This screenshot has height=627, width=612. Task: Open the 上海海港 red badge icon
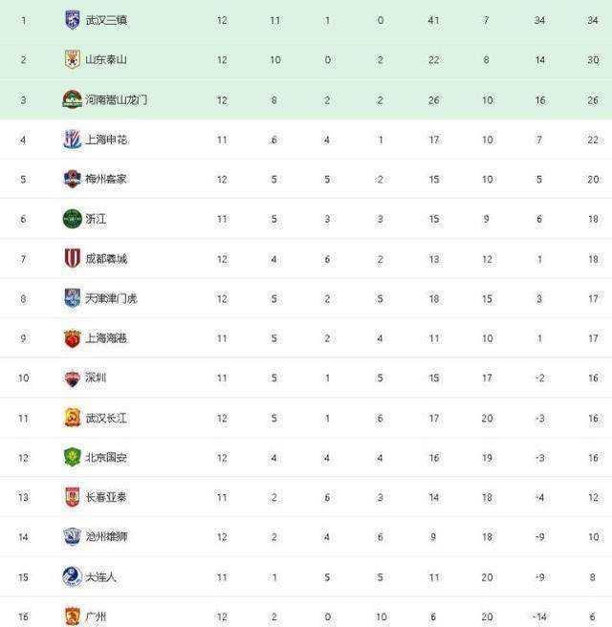[x=73, y=338]
